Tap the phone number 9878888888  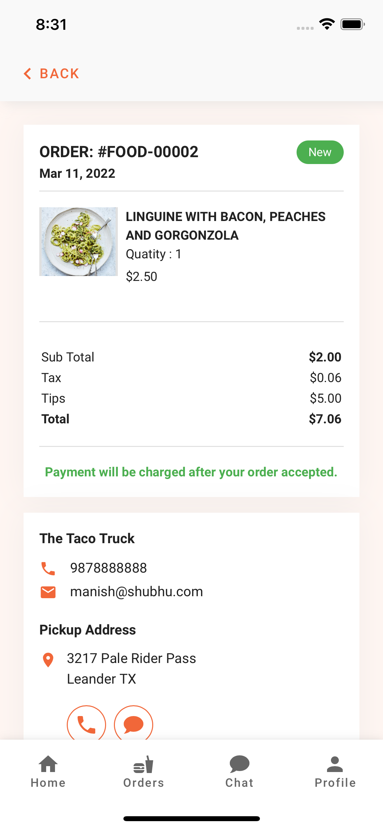pos(109,568)
